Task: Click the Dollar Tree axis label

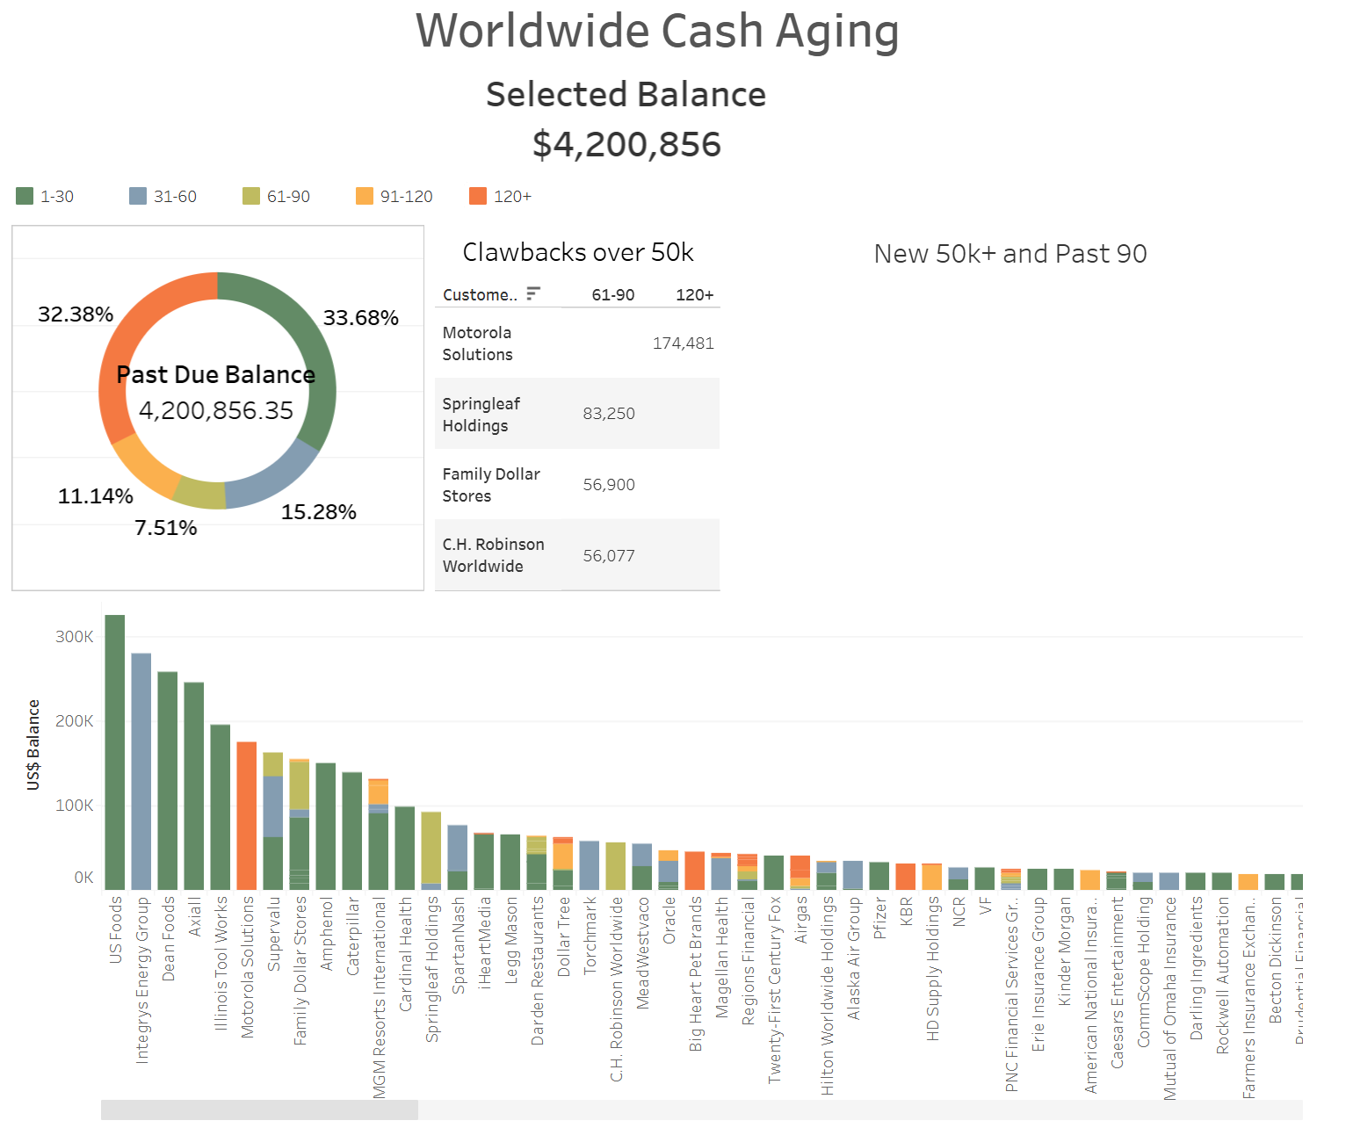Action: point(563,936)
